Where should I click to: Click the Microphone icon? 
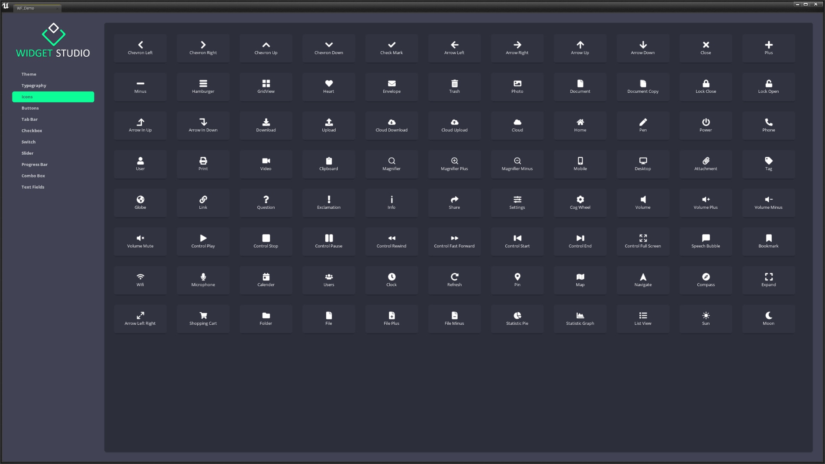[x=203, y=280]
